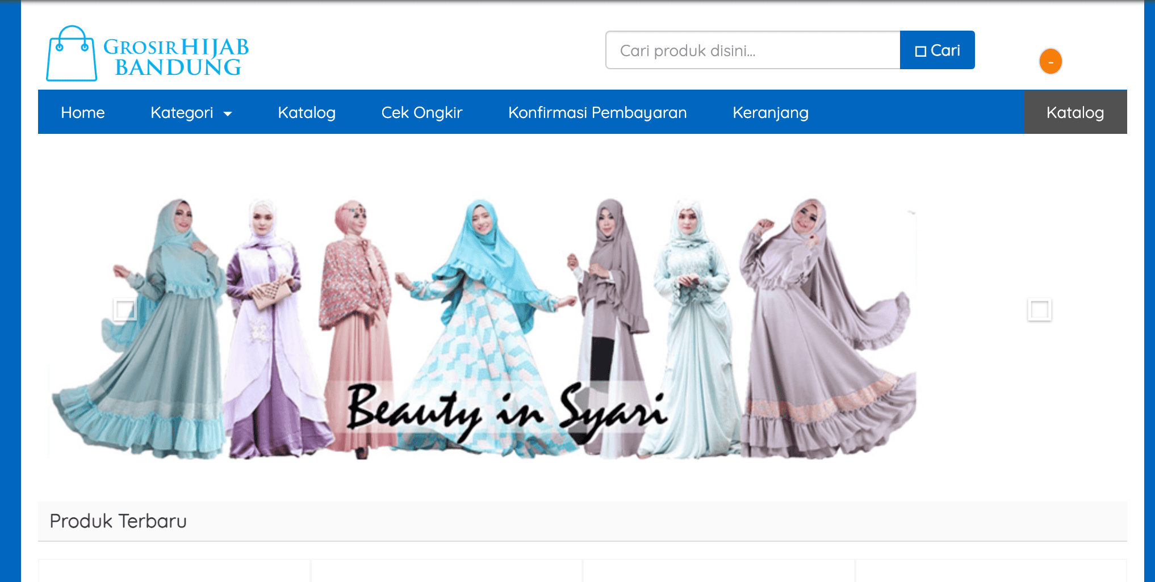1155x582 pixels.
Task: Click the dark gray Katalog button
Action: [1076, 112]
